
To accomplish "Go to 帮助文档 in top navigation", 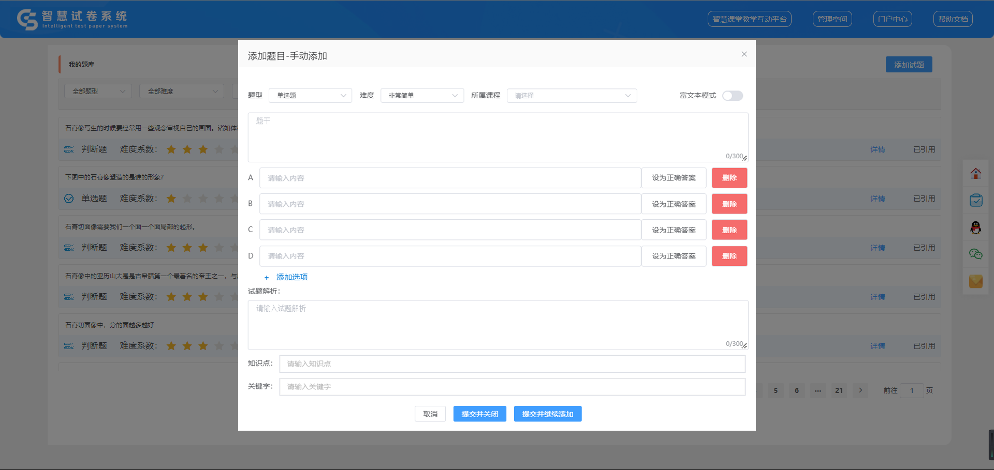I will (953, 19).
